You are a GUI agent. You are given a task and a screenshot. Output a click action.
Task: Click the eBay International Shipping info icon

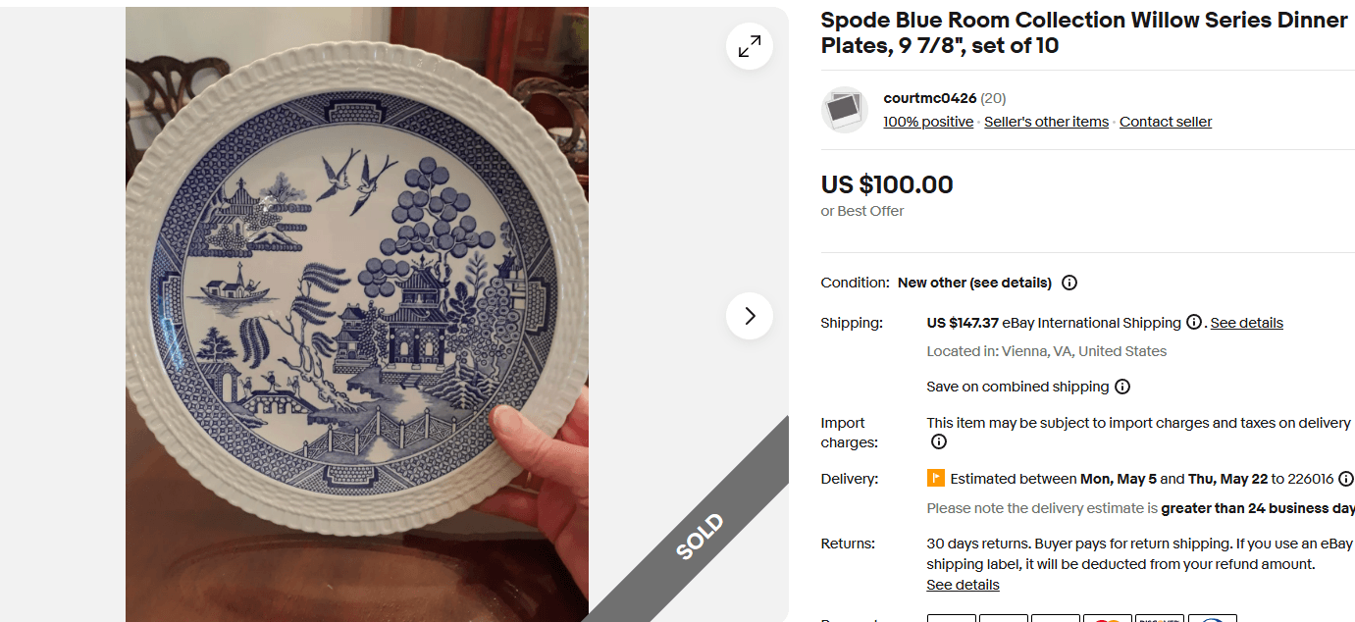click(x=1196, y=322)
